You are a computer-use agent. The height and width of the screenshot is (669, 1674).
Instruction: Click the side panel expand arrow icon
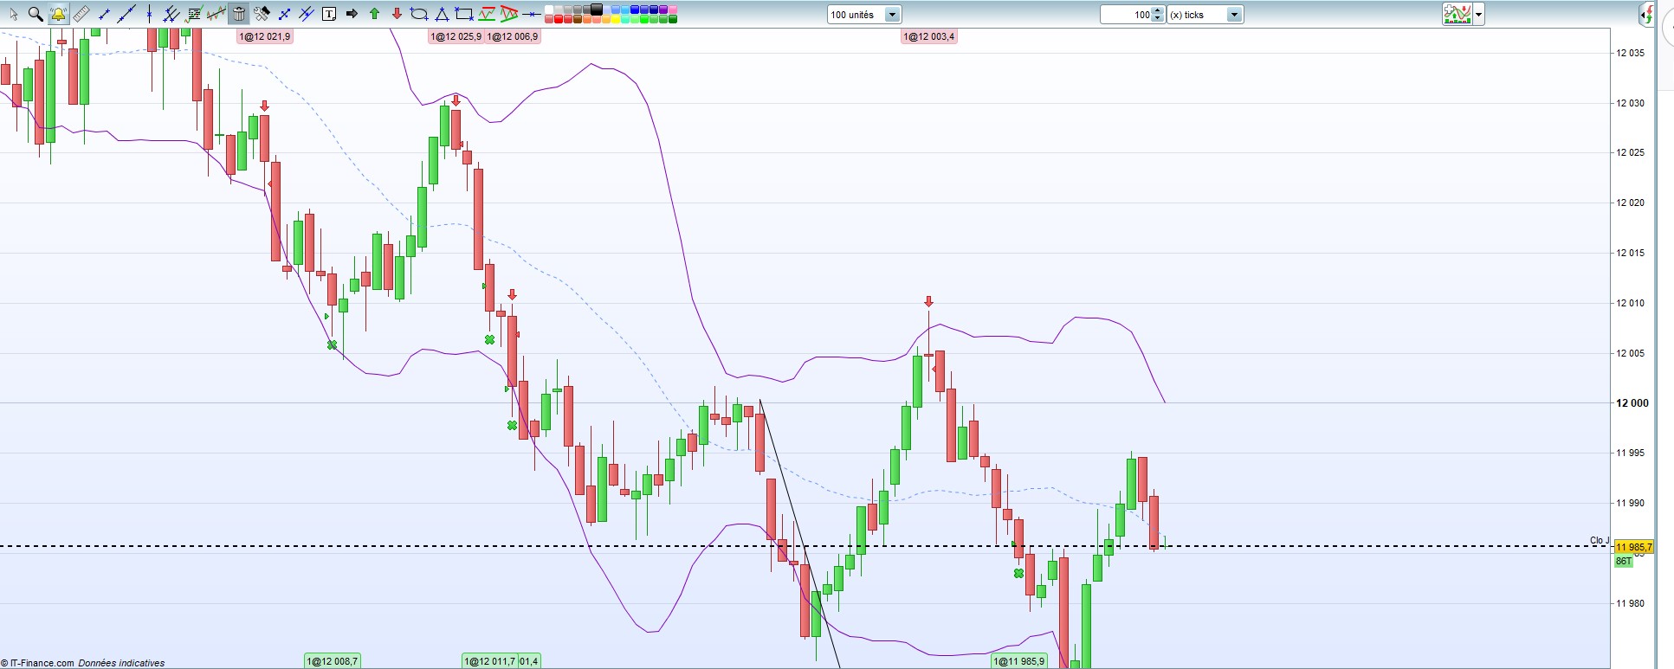(1645, 15)
